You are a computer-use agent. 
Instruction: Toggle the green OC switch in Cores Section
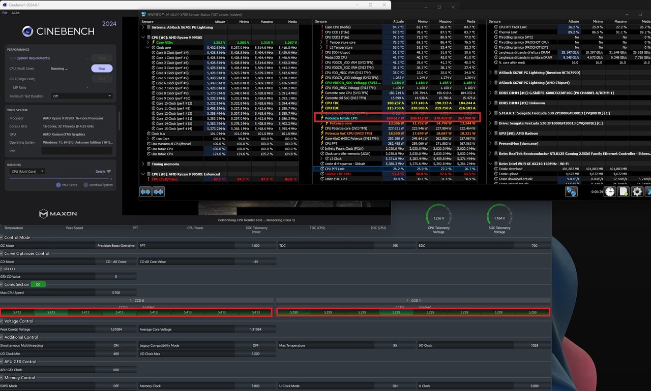[x=38, y=284]
